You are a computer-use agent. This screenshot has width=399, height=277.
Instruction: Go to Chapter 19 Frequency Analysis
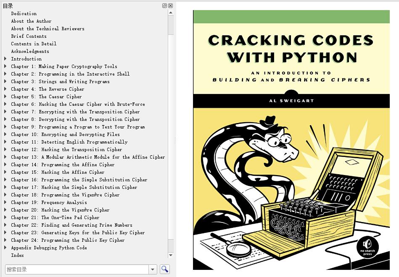[49, 202]
